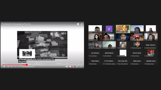The height and width of the screenshot is (90, 161).
Task: Share video with the arrow icon
Action: click(82, 24)
